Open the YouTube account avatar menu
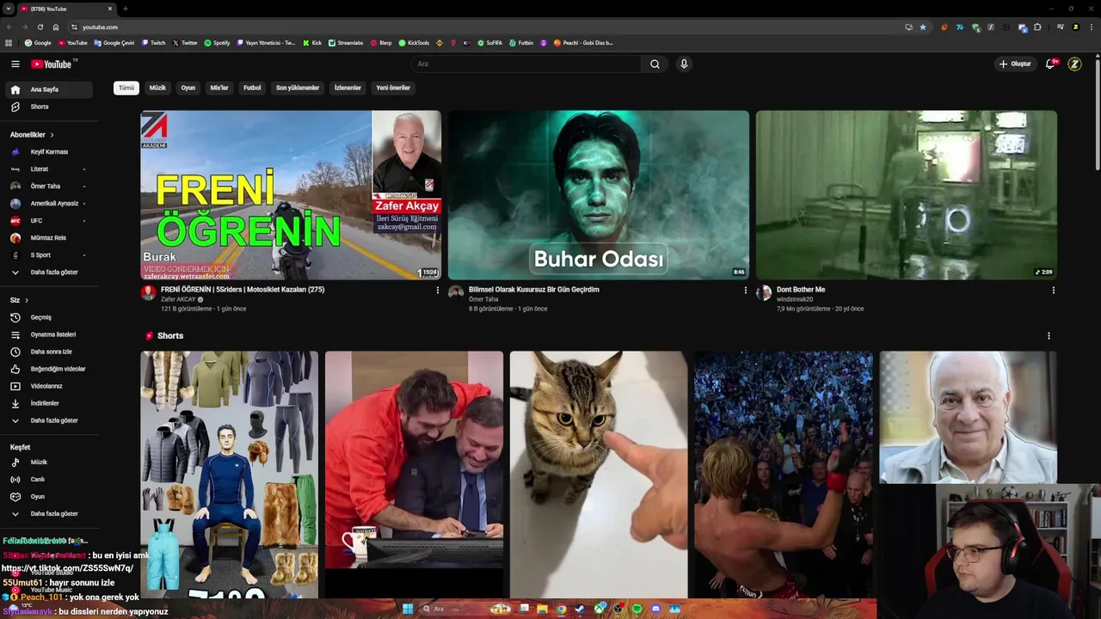This screenshot has height=619, width=1101. coord(1074,64)
